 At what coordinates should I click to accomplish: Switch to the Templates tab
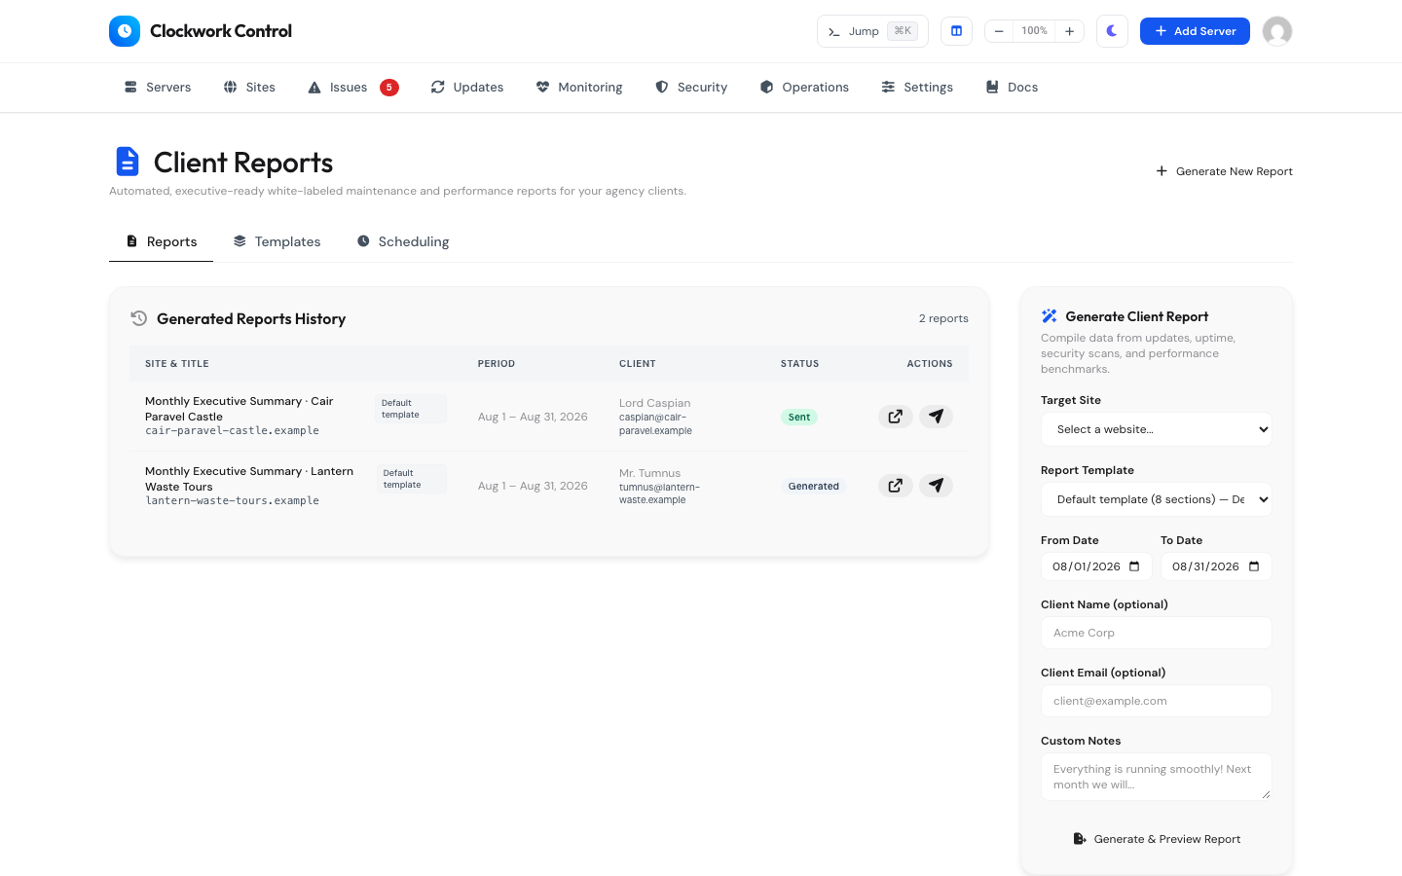pyautogui.click(x=277, y=241)
